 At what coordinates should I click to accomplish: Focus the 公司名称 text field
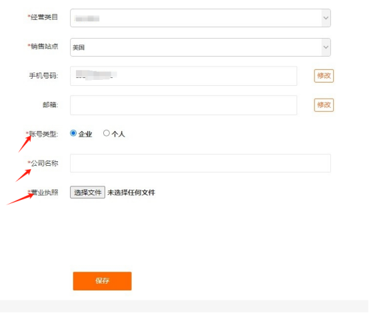(200, 163)
